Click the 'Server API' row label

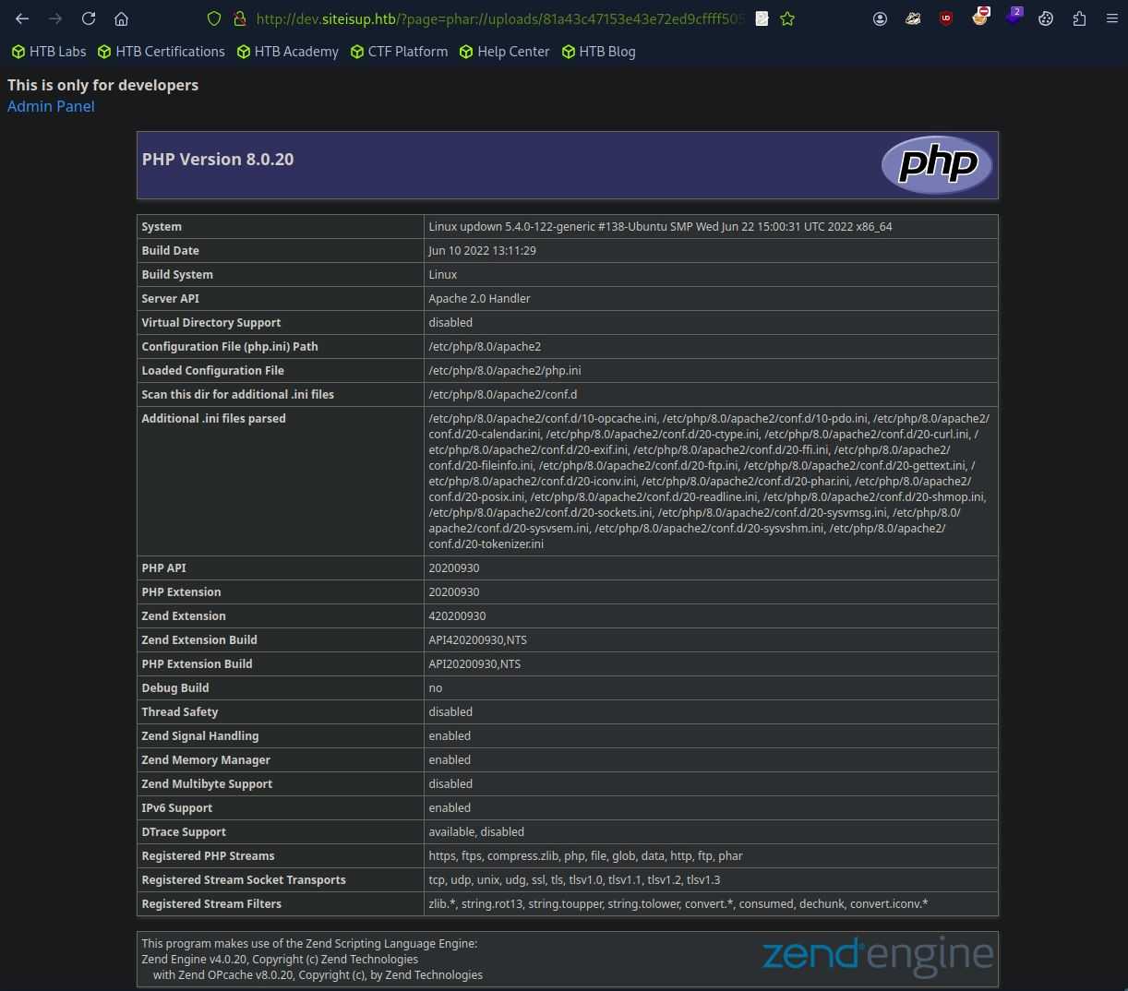[x=171, y=298]
